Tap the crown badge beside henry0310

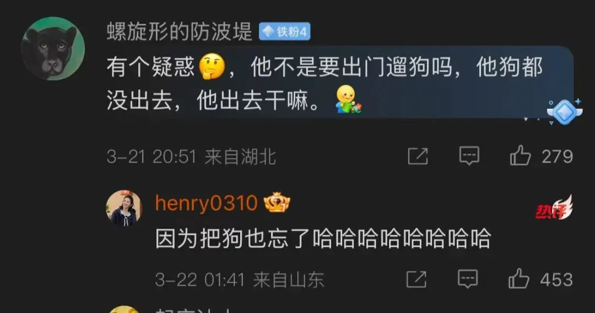point(277,202)
